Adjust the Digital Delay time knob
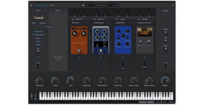 118,31
